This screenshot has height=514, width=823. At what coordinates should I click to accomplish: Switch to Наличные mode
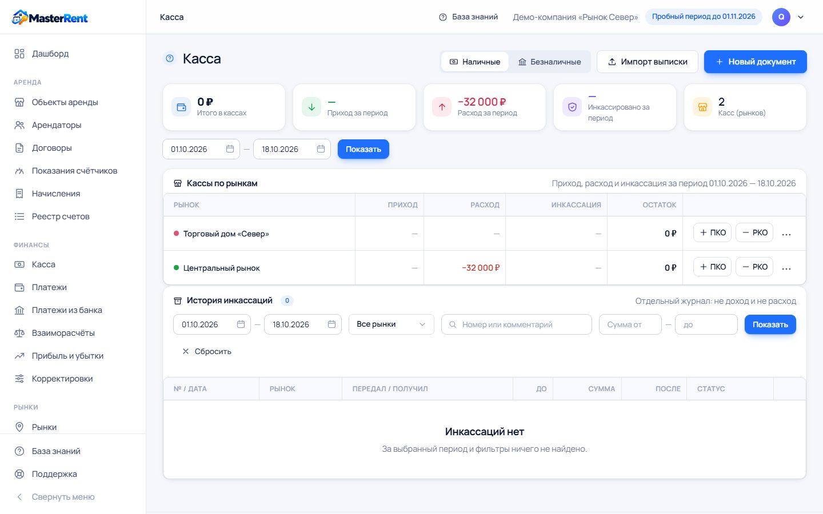point(475,62)
